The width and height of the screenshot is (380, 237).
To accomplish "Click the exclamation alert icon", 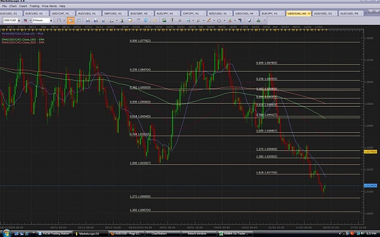I will 172,21.
